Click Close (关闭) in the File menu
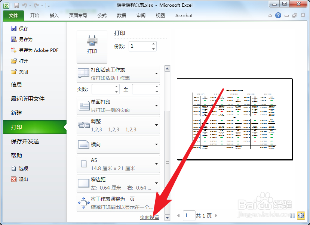The image size is (310, 225). (19, 72)
